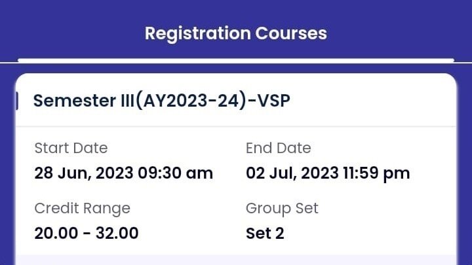Tap the Registration Courses header title
472x265 pixels.
click(x=235, y=33)
